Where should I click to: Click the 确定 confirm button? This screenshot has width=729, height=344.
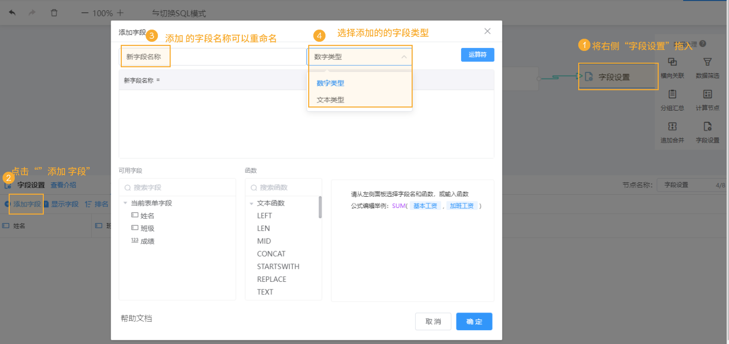pyautogui.click(x=474, y=321)
